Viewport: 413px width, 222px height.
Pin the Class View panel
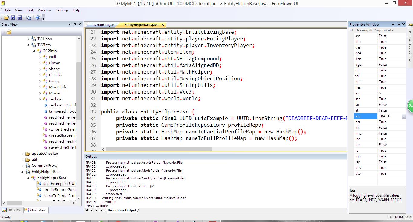click(75, 24)
